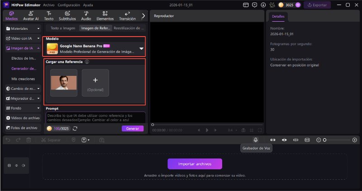Collapse the Imagen de IA section
This screenshot has height=191, width=362.
point(23,48)
